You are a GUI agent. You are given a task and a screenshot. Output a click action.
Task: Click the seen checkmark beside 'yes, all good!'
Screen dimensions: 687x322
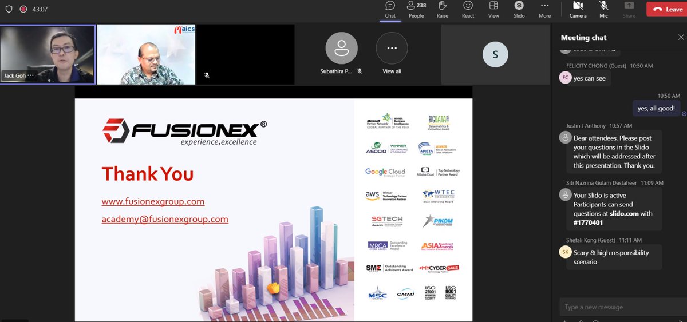[x=684, y=113]
